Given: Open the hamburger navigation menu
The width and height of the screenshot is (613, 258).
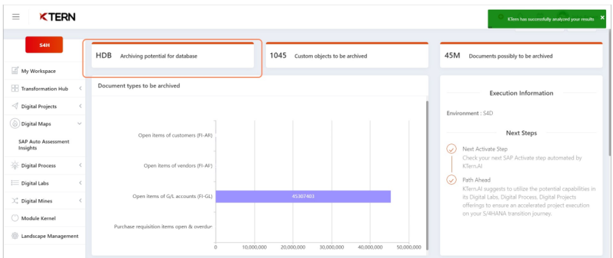Looking at the screenshot, I should (x=15, y=17).
